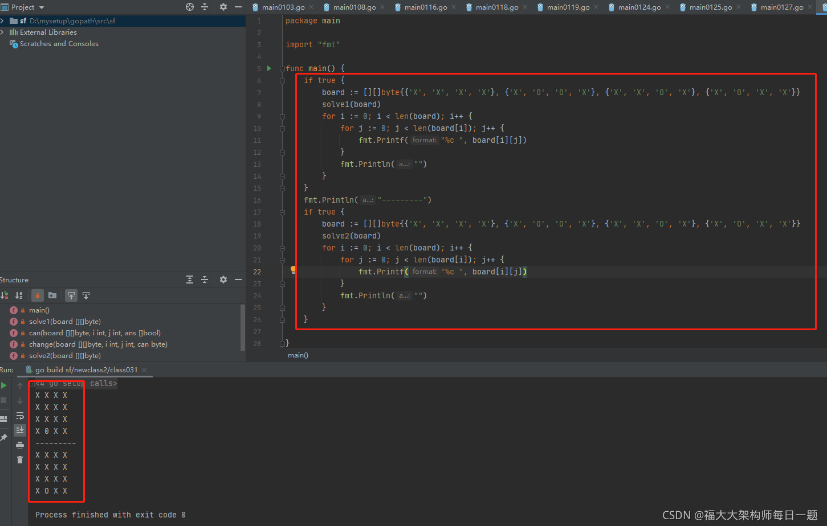Screen dimensions: 827x526
Task: Collapse the for j loop fold on line 21
Action: pos(282,260)
